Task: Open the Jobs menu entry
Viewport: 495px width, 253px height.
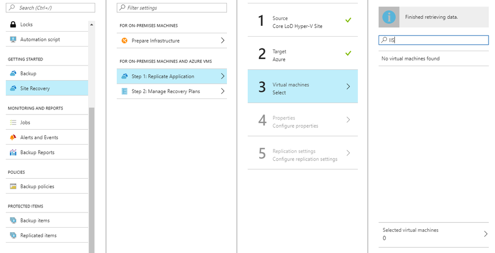Action: tap(47, 122)
